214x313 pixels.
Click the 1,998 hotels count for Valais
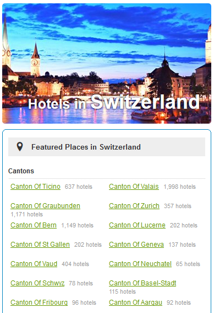pos(179,187)
